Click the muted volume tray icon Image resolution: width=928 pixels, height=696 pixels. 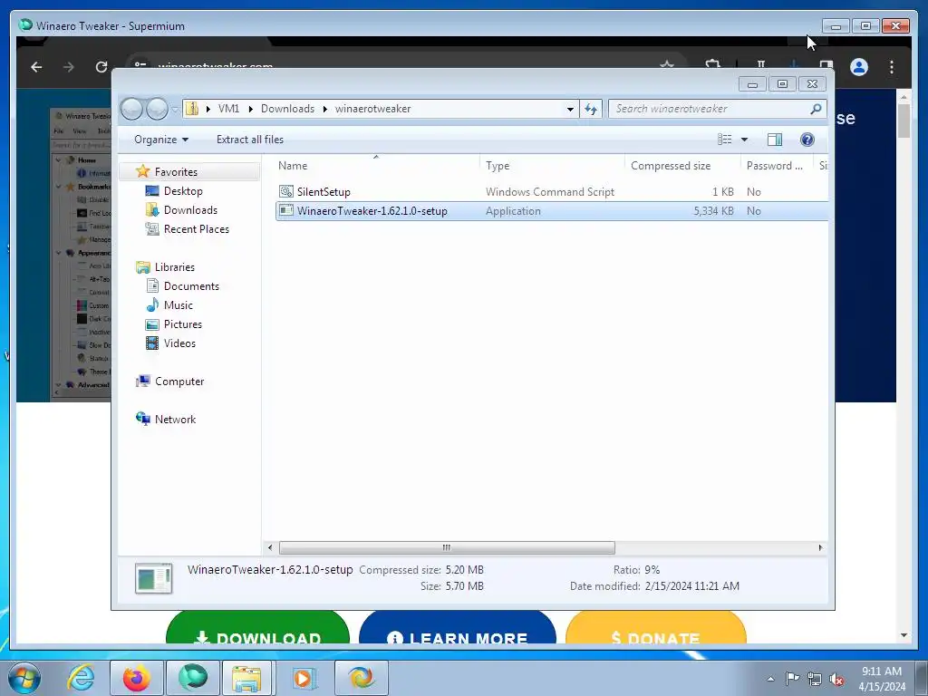point(836,678)
